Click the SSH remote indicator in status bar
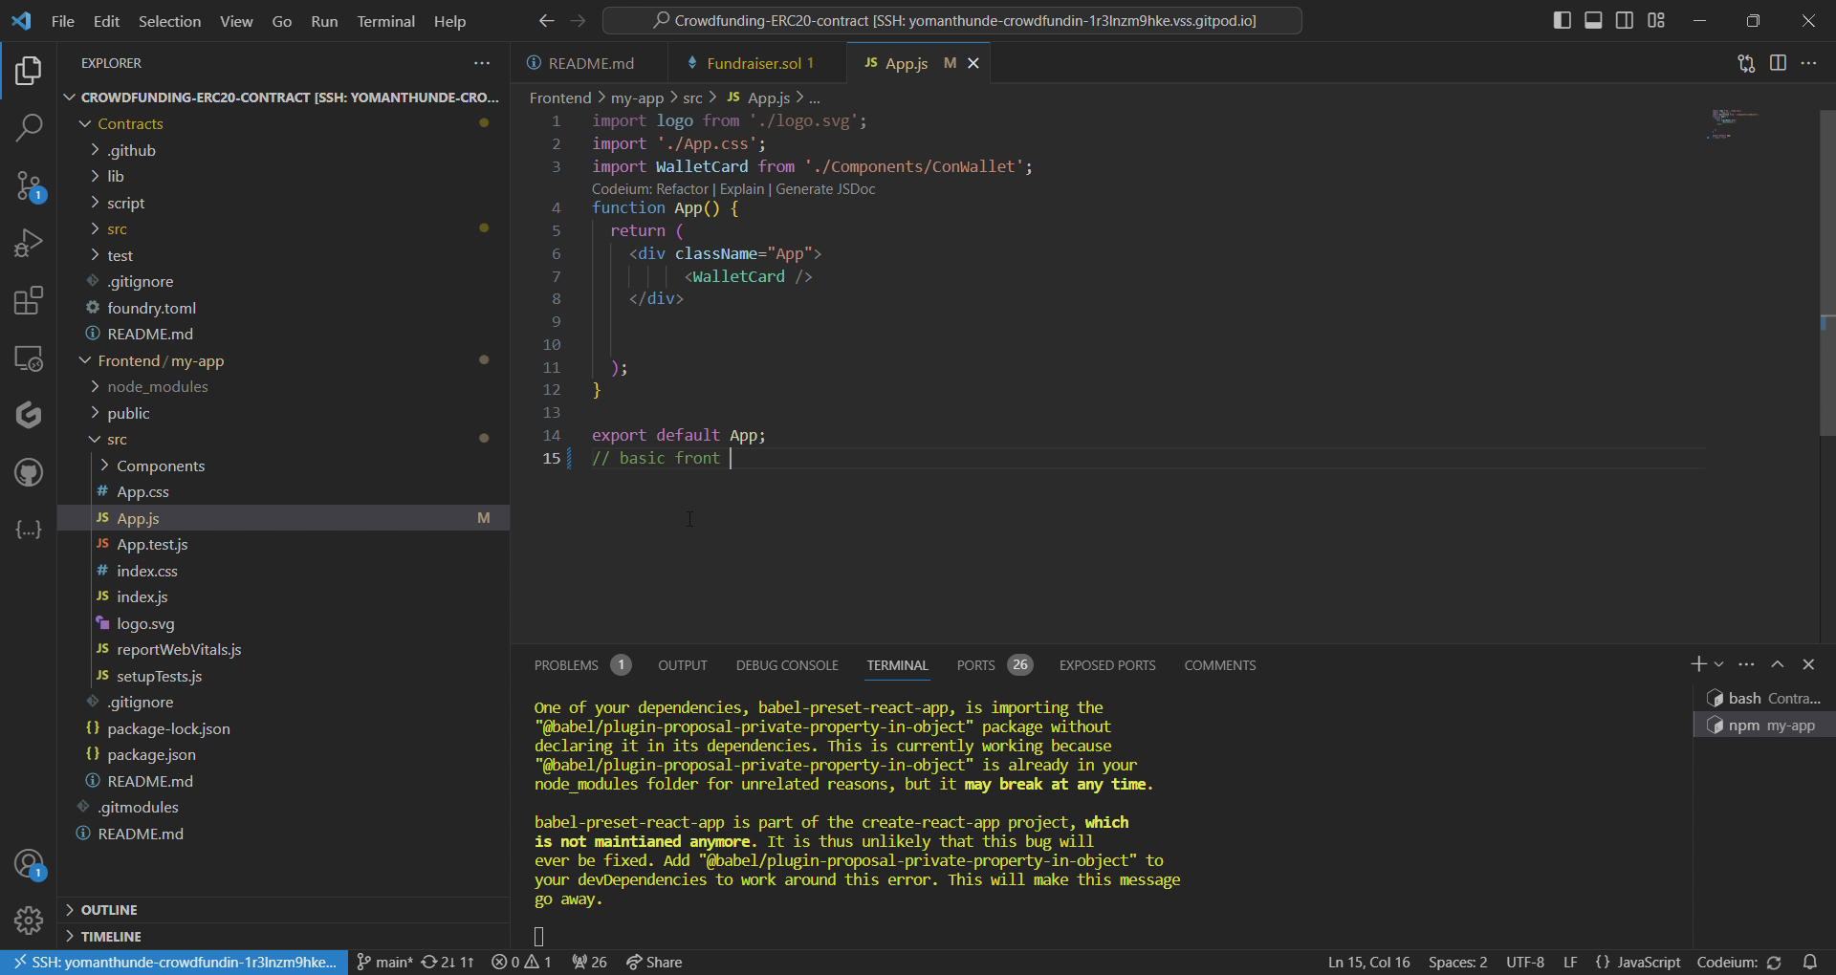The image size is (1836, 975). coord(173,962)
